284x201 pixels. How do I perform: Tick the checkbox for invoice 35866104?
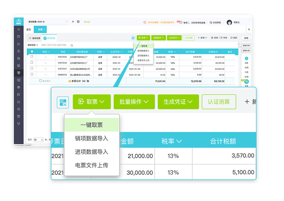[32, 74]
